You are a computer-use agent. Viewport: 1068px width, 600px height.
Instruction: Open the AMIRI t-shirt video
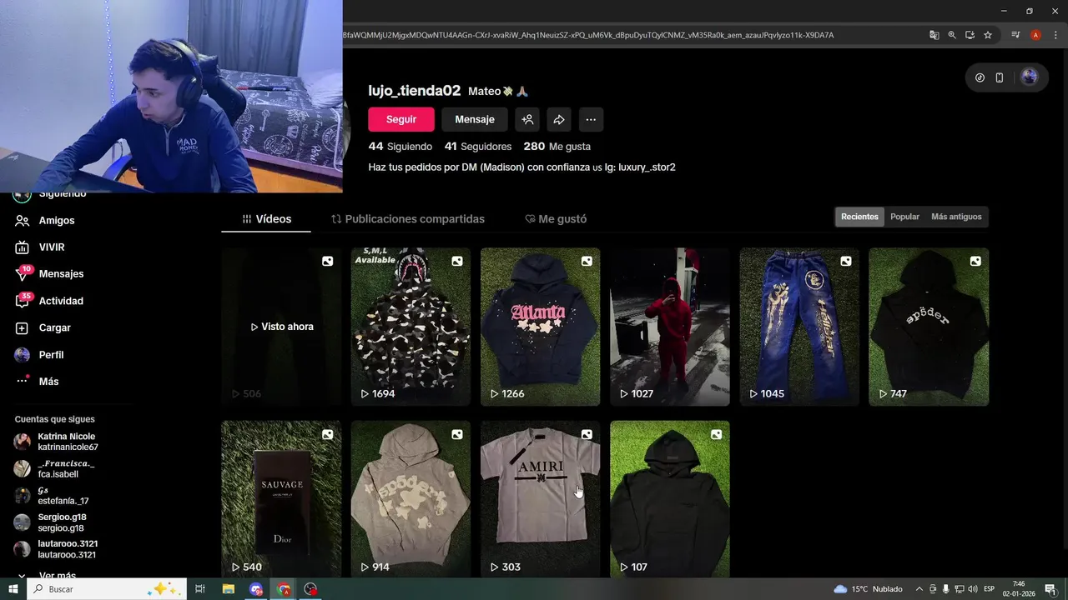click(x=540, y=498)
